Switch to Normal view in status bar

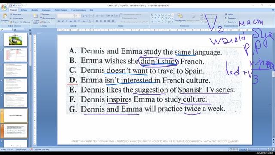[231, 149]
